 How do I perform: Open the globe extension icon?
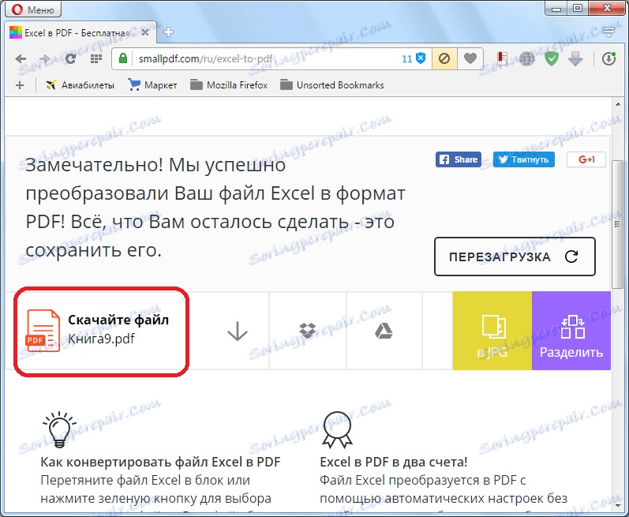click(x=526, y=59)
